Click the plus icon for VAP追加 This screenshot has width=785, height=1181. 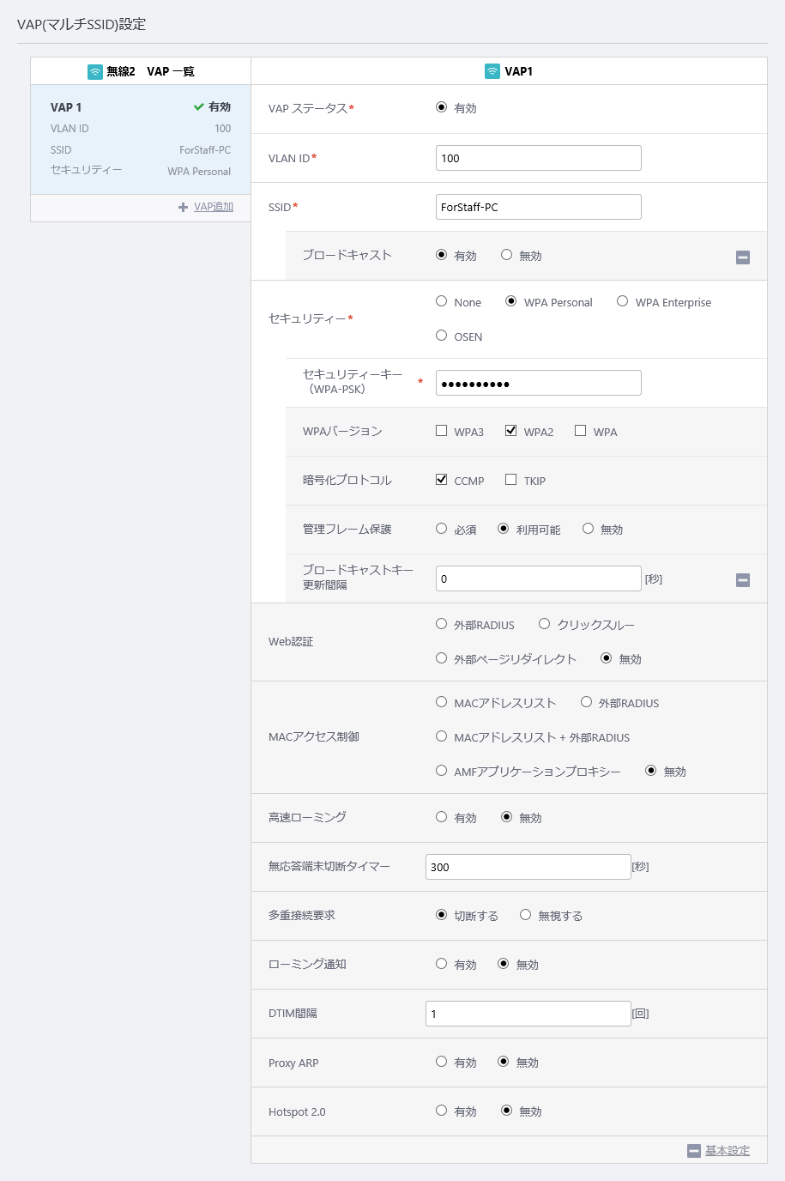[x=183, y=207]
